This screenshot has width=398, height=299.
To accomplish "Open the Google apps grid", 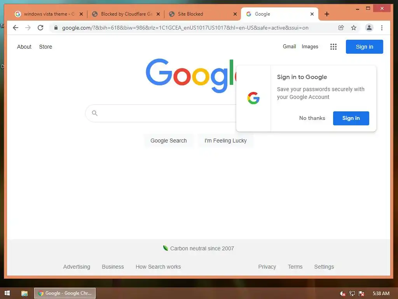I will tap(333, 47).
